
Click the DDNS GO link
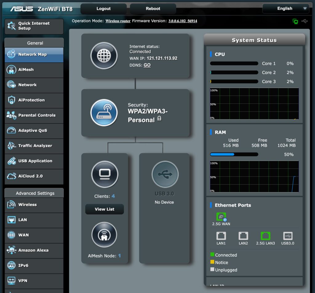point(147,65)
